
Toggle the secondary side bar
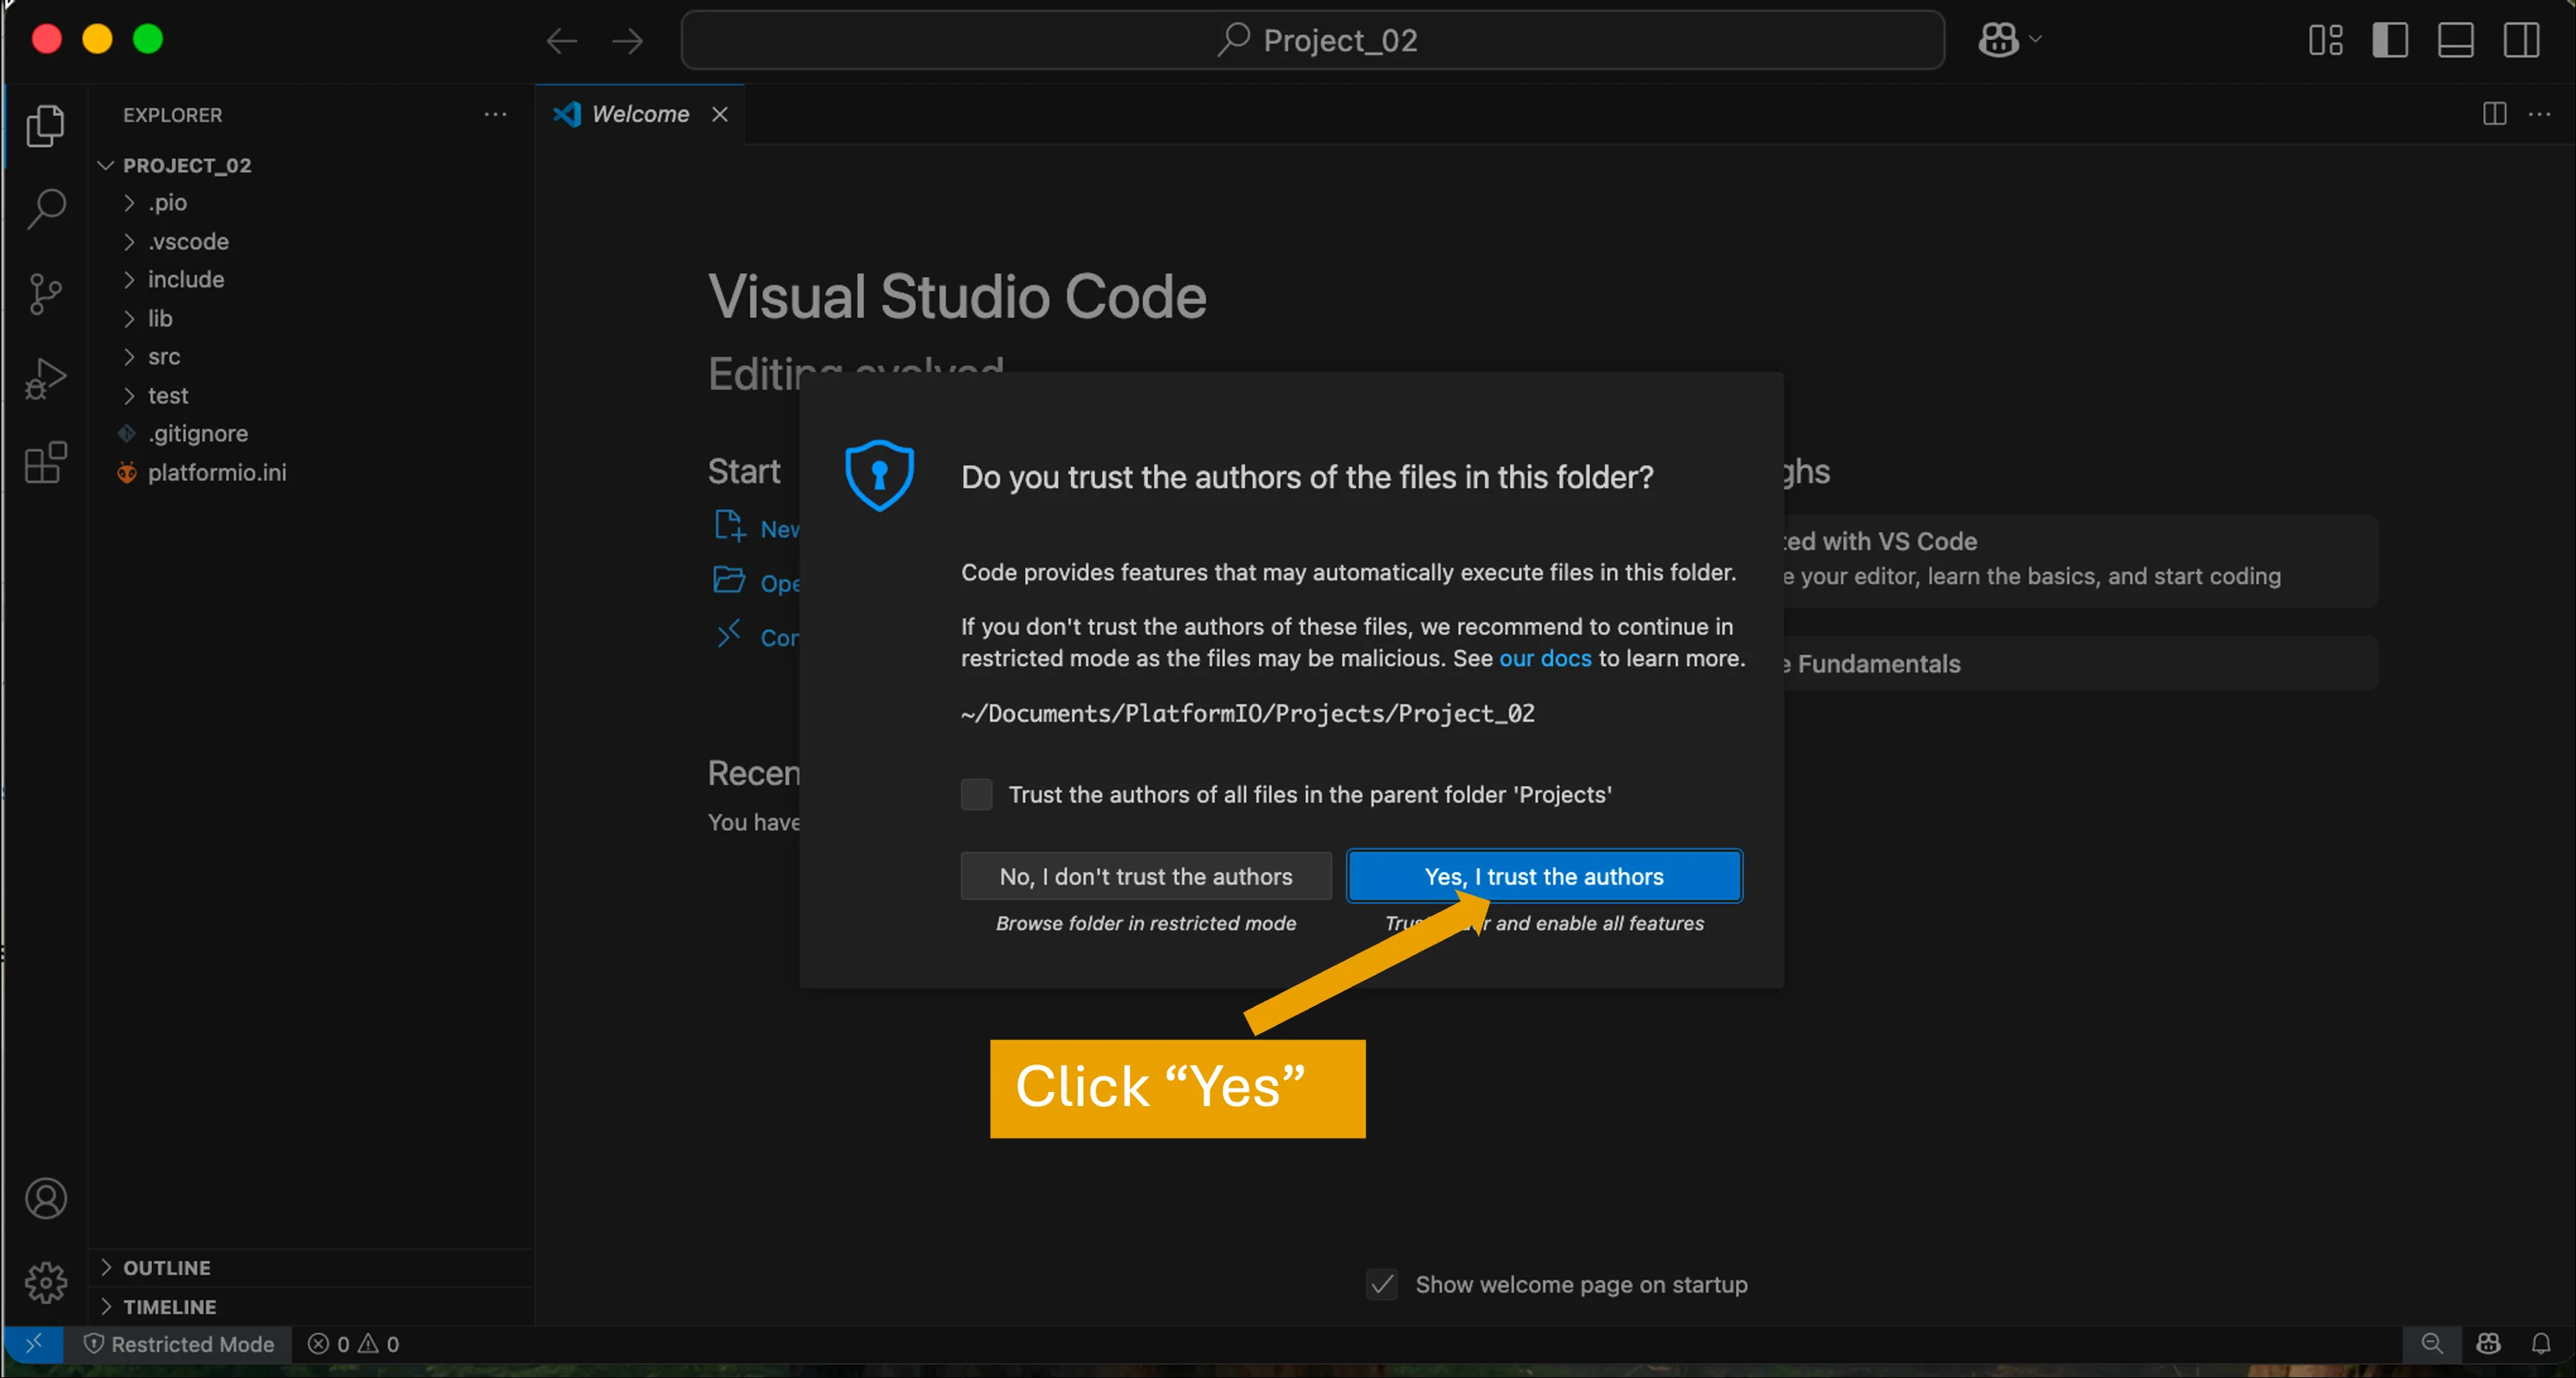[2521, 41]
